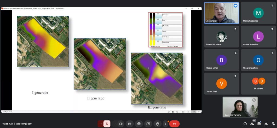
Task: Expand the video settings arrow
Action: tap(115, 124)
